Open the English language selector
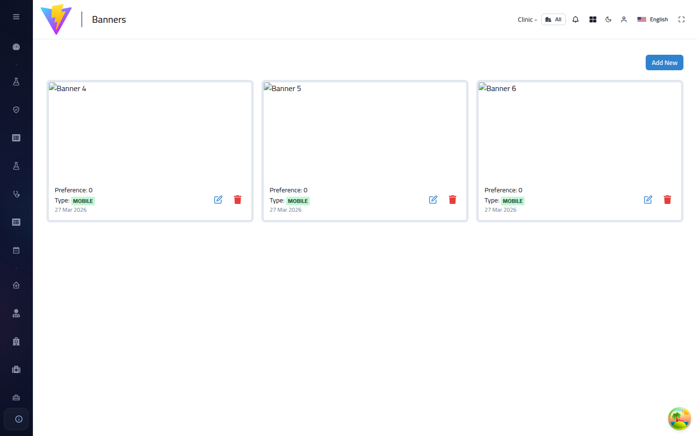The image size is (697, 436). pos(652,19)
